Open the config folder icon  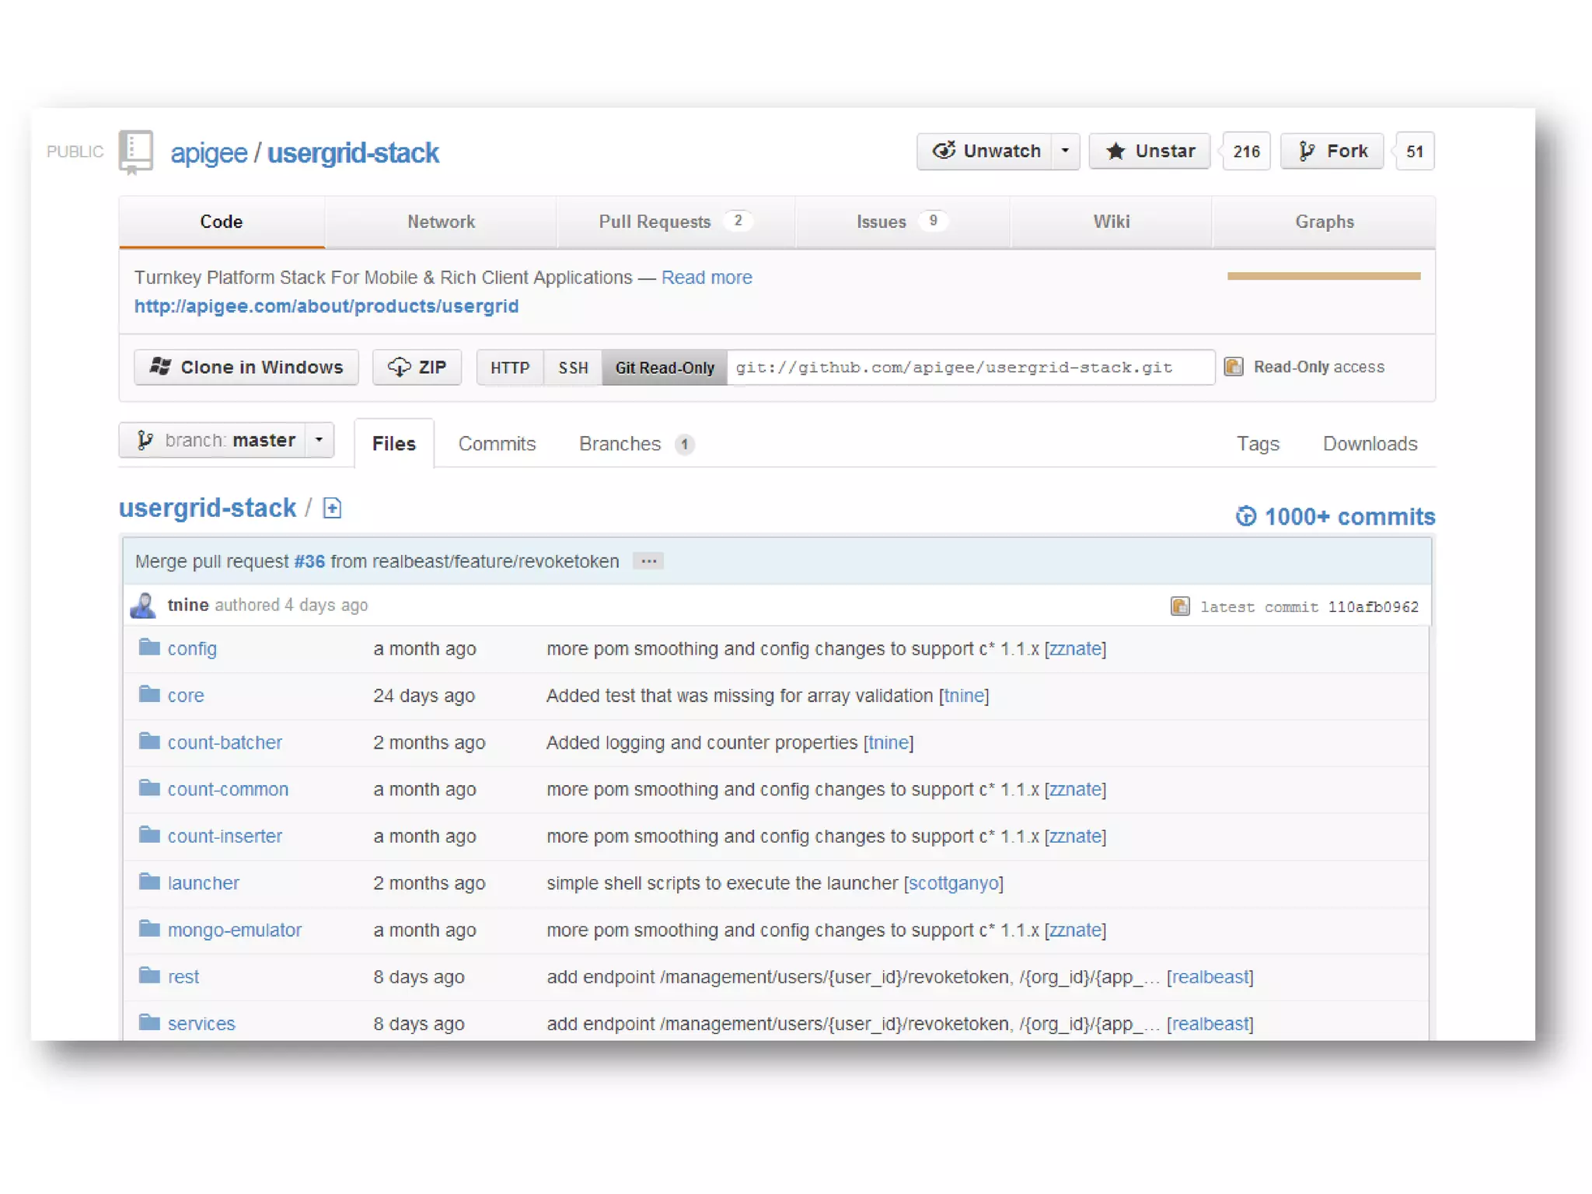point(149,648)
